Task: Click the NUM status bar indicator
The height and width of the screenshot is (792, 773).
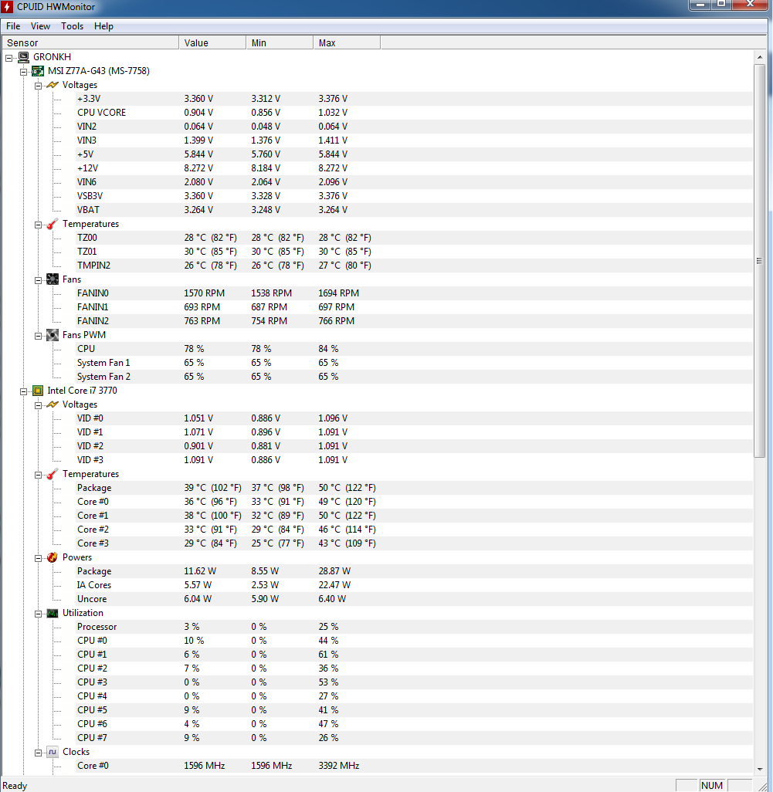Action: [712, 785]
